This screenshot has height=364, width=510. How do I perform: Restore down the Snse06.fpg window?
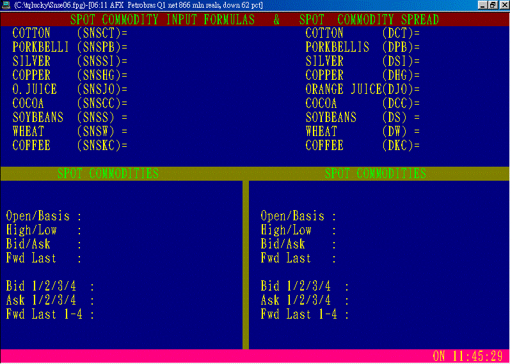coord(493,5)
